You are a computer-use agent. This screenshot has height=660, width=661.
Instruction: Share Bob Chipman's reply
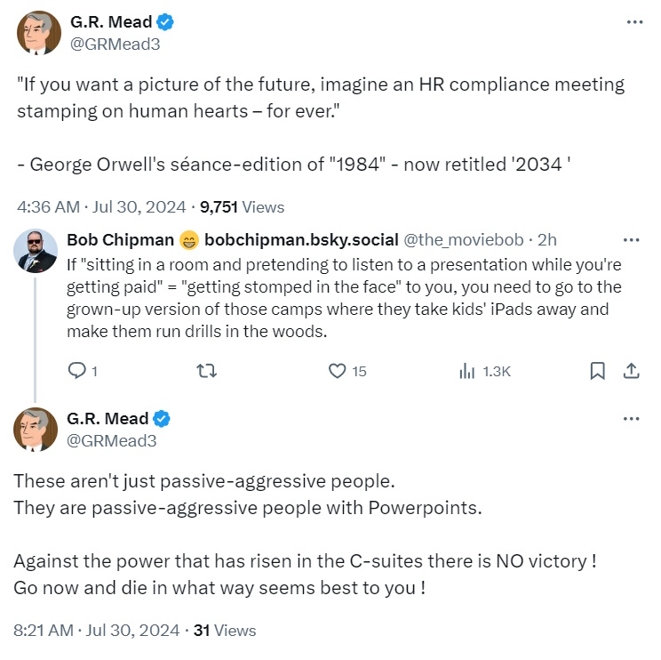(630, 371)
